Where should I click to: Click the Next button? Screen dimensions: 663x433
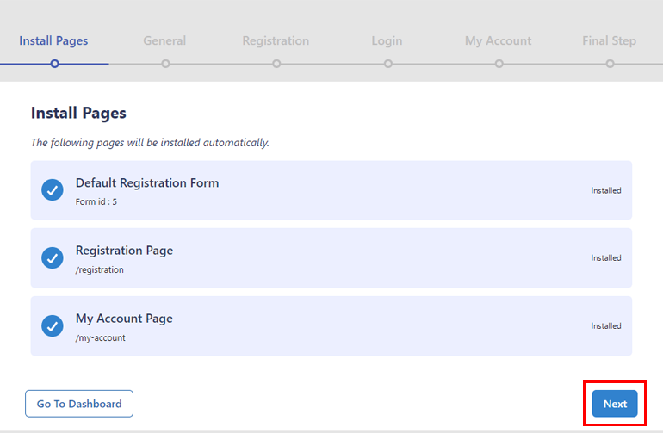tap(615, 404)
